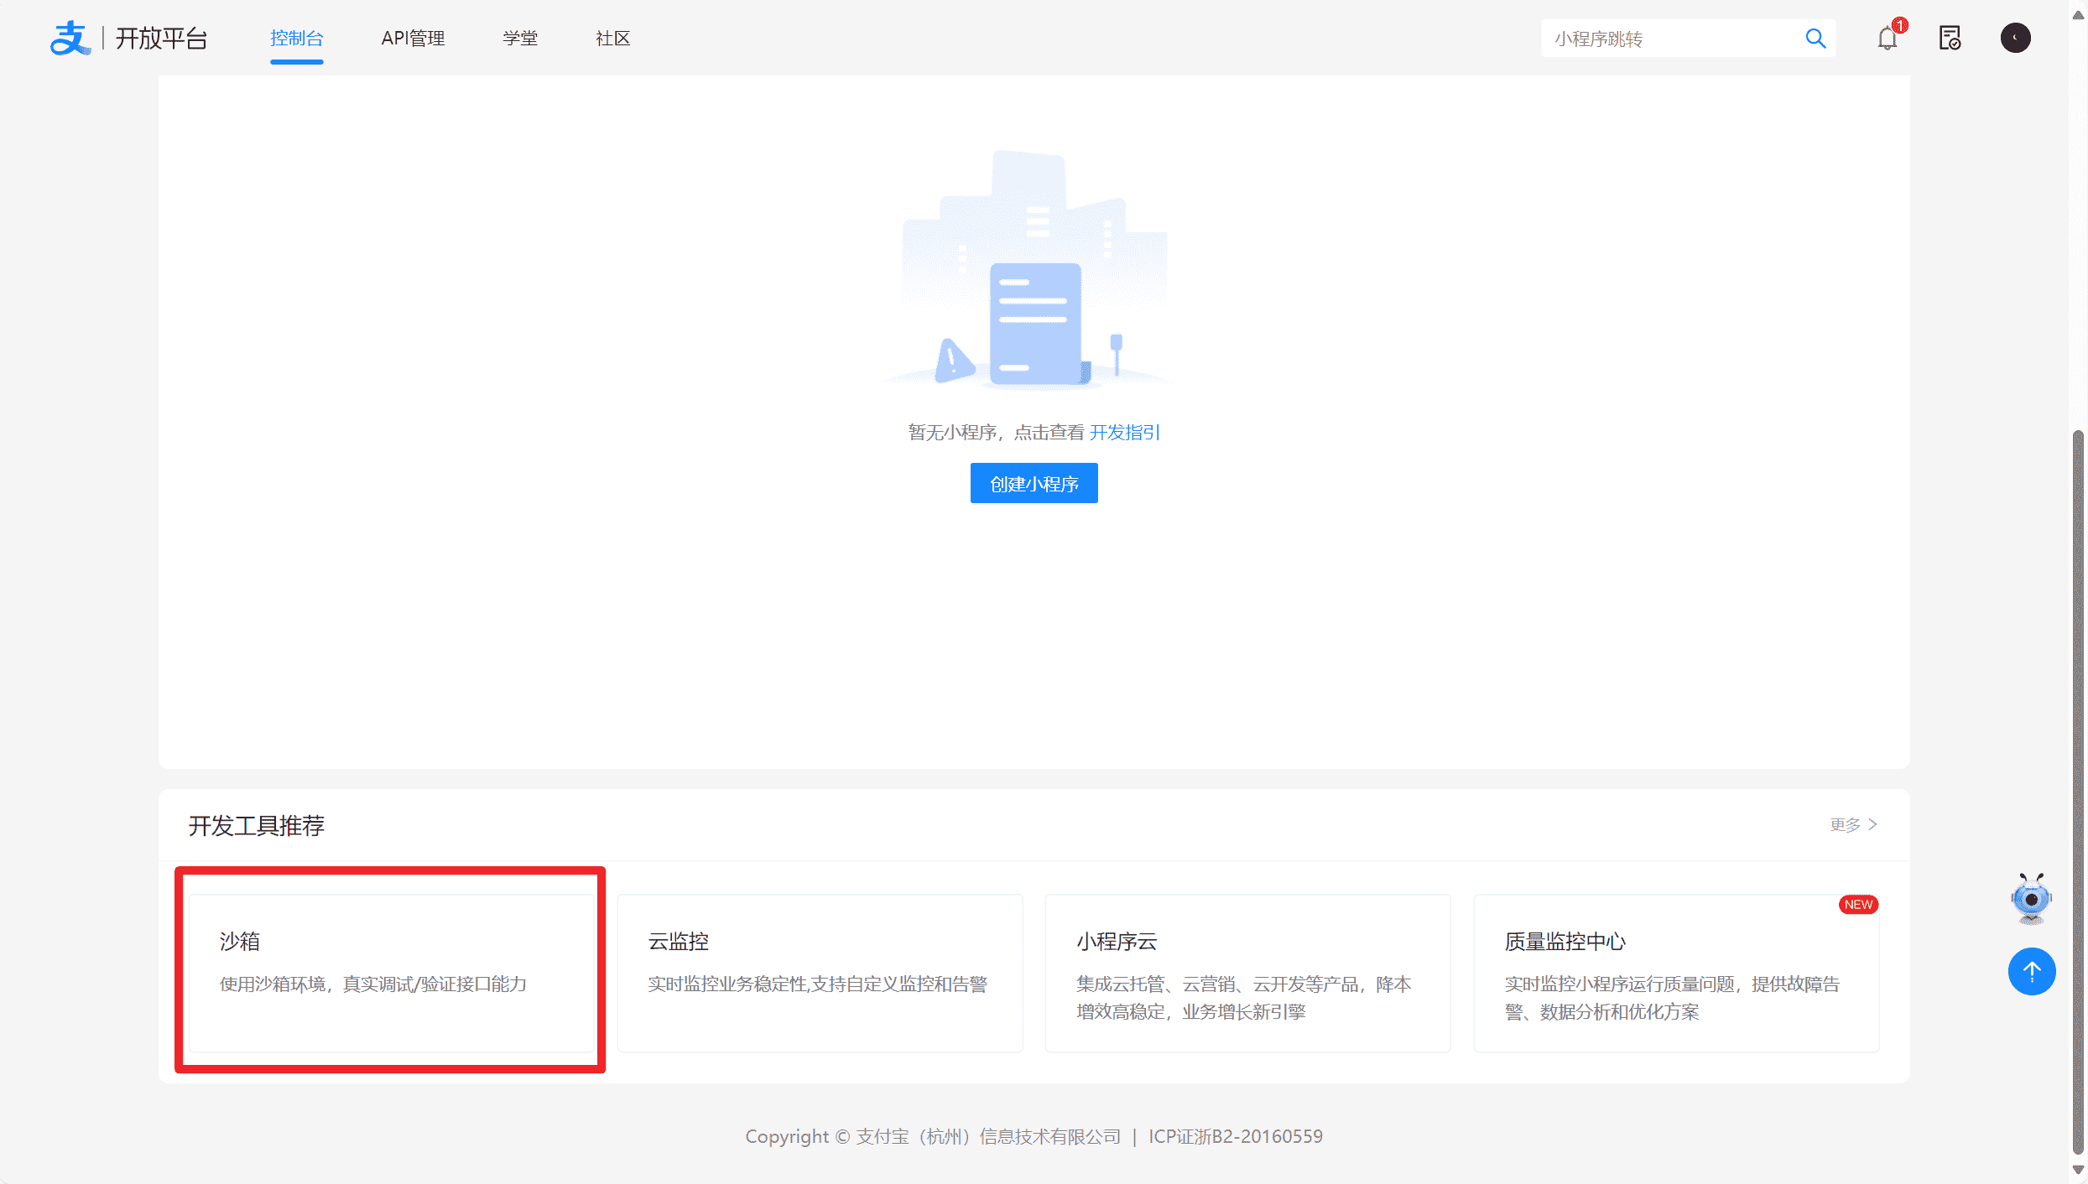Click the 创建小程序 button
The image size is (2088, 1184).
(x=1034, y=484)
